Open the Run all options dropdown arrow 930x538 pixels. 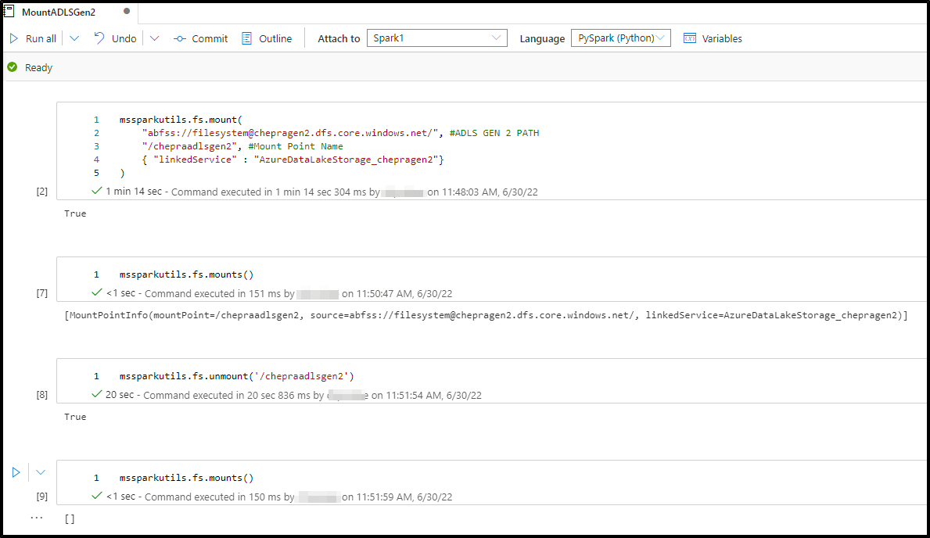(x=74, y=38)
